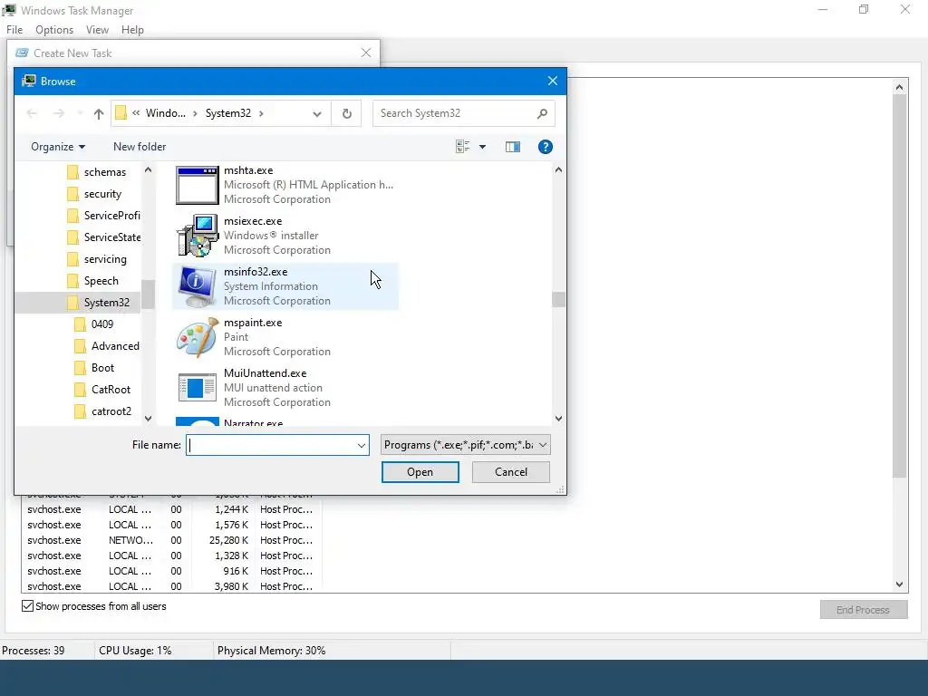The image size is (928, 696).
Task: Open the Organize dropdown
Action: [x=58, y=147]
